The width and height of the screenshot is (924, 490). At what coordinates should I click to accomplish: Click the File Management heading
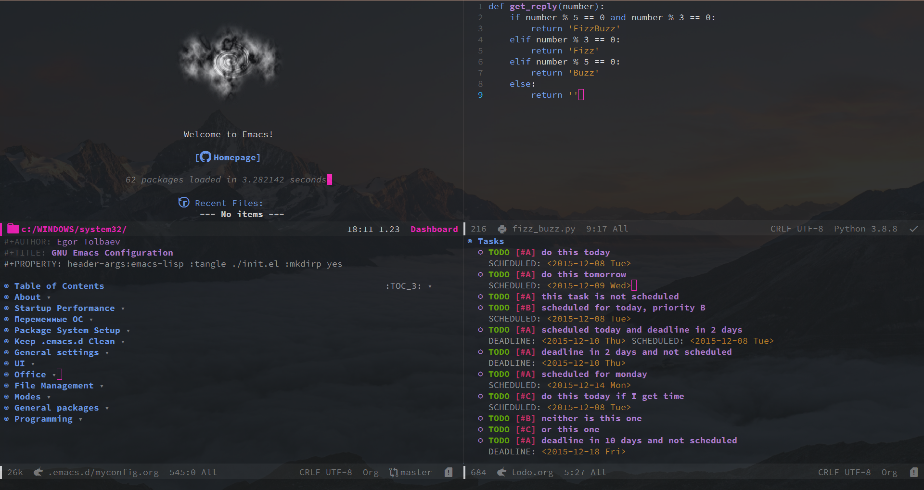coord(54,386)
